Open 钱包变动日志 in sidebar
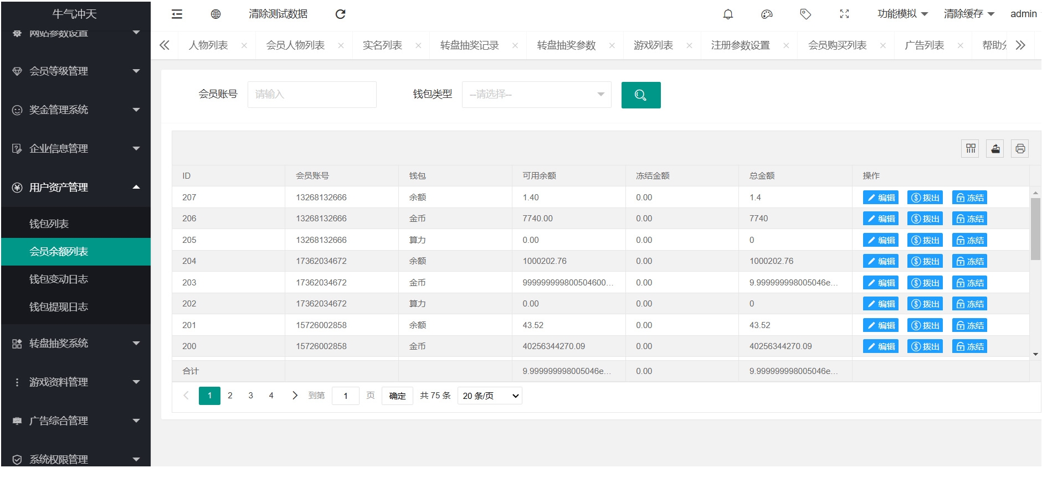1042x478 pixels. [59, 279]
